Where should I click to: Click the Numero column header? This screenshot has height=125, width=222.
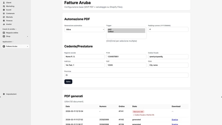(103, 106)
